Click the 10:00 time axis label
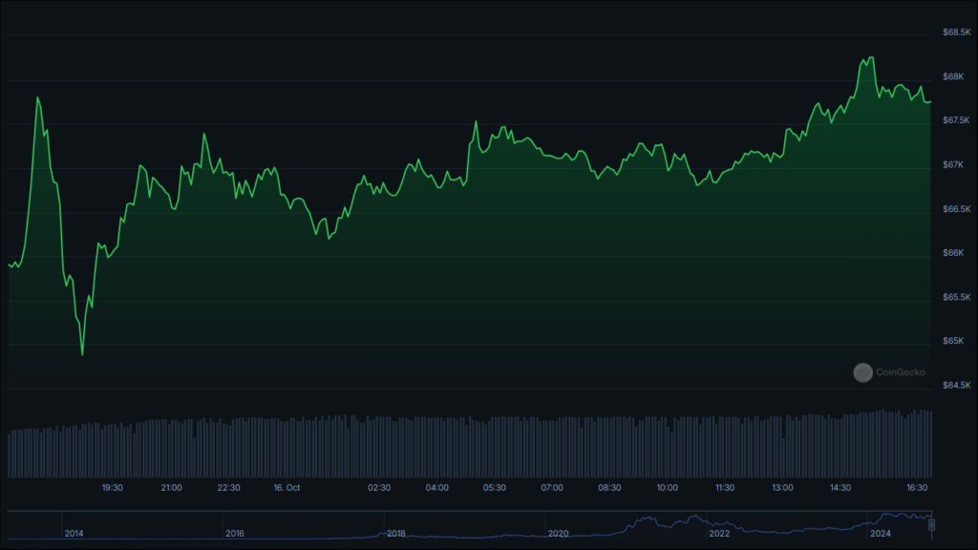The image size is (978, 550). [668, 488]
